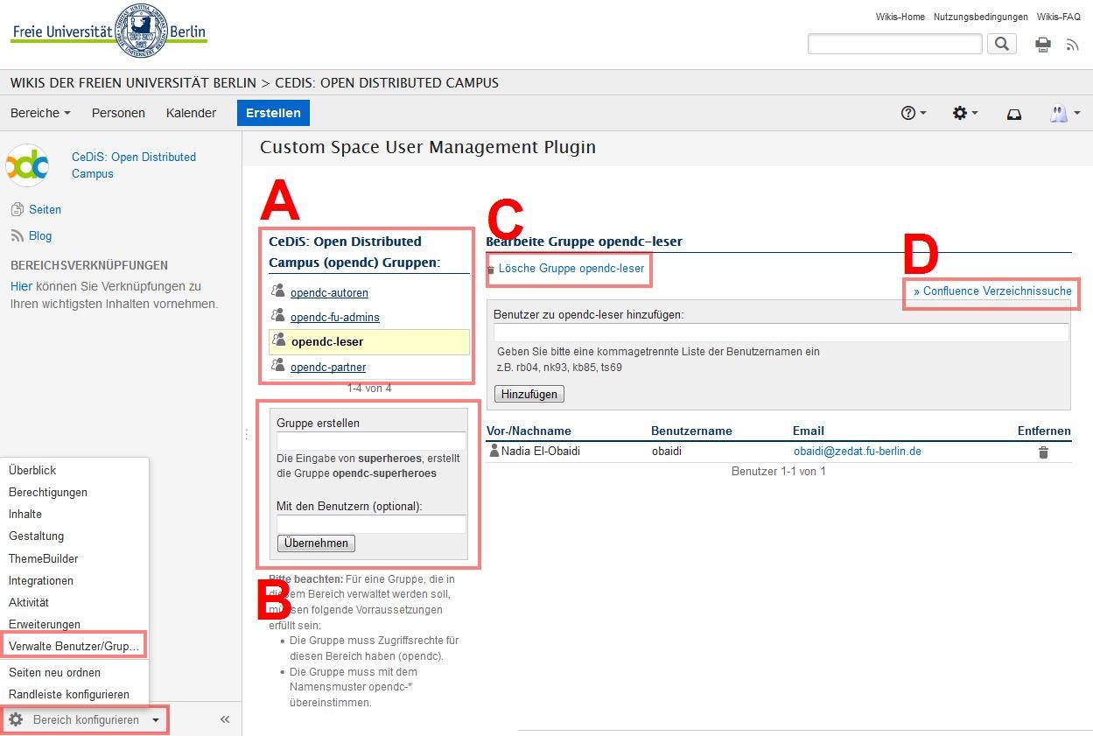1093x736 pixels.
Task: Click the Hier shortcut link
Action: click(x=21, y=286)
